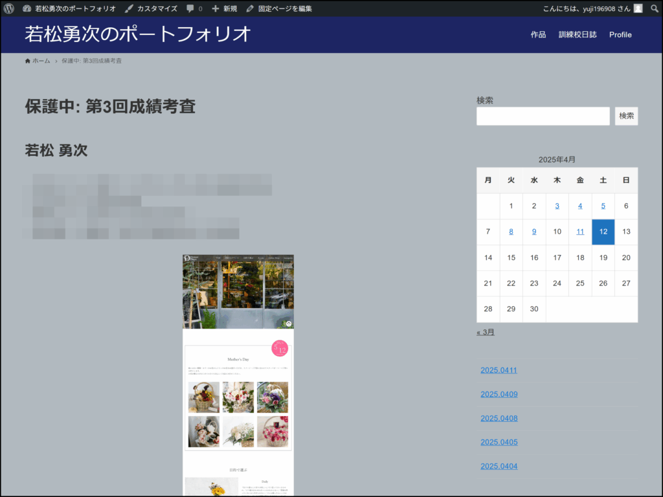Viewport: 663px width, 497px height.
Task: Click the 新規 plus item
Action: [x=224, y=8]
